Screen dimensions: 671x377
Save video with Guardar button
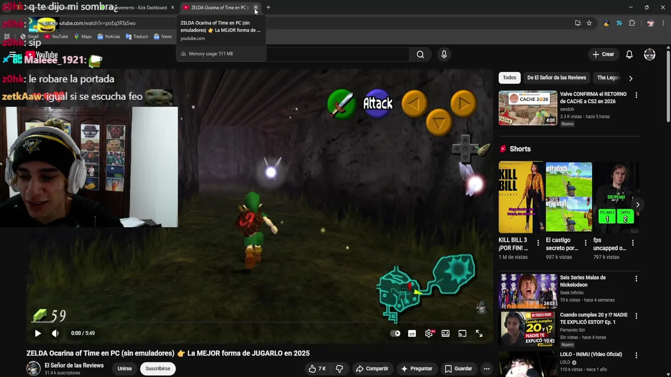click(459, 369)
